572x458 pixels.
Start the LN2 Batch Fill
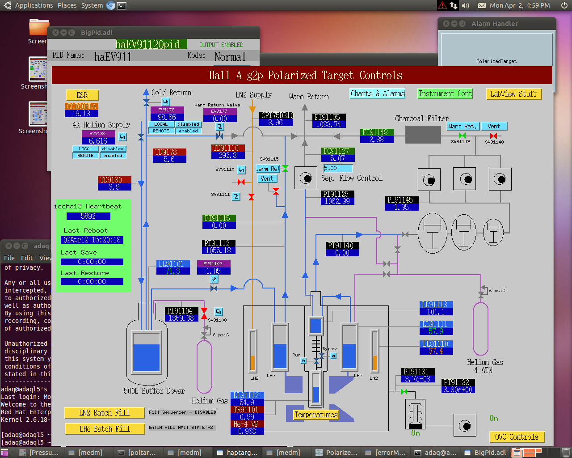(x=104, y=413)
